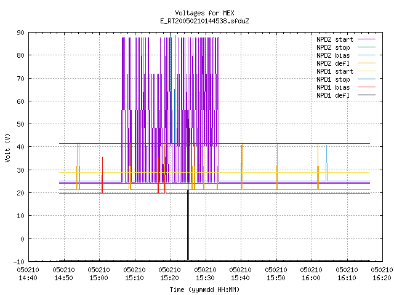Click the 'Time (yymmdd HH:MM)' x-axis label

204,289
